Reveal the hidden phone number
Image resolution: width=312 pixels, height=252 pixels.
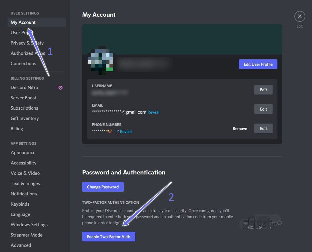pyautogui.click(x=126, y=132)
